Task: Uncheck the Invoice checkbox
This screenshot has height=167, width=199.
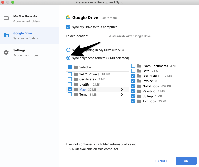Action: [133, 81]
